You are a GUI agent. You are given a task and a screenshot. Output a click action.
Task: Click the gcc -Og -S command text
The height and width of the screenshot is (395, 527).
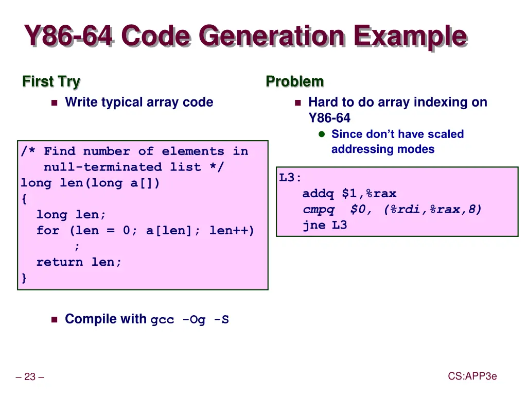click(x=189, y=320)
